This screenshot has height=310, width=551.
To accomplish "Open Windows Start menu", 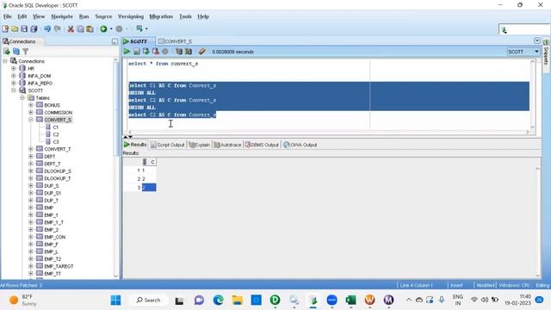I will [115, 301].
